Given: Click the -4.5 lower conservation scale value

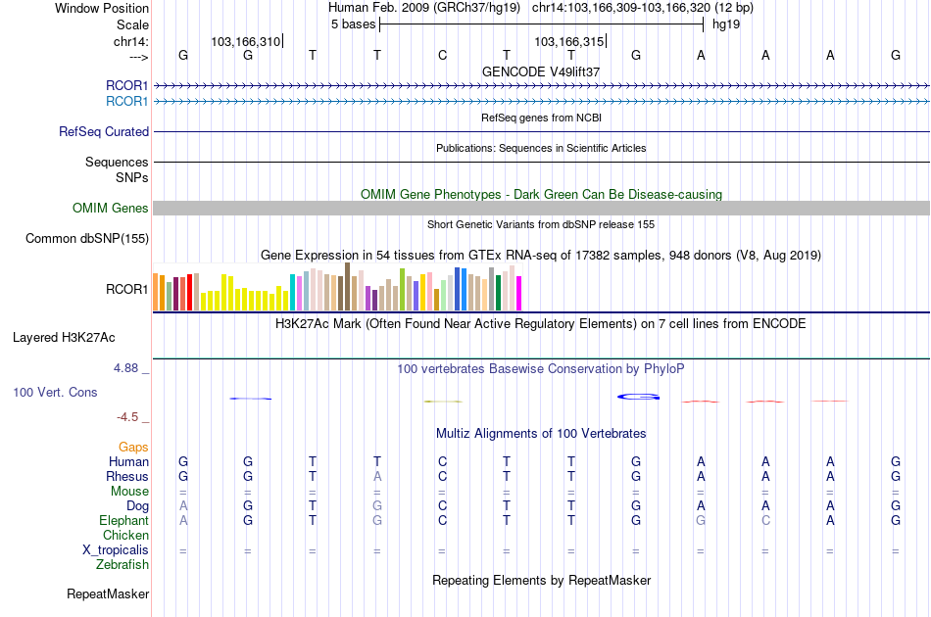Looking at the screenshot, I should 127,417.
